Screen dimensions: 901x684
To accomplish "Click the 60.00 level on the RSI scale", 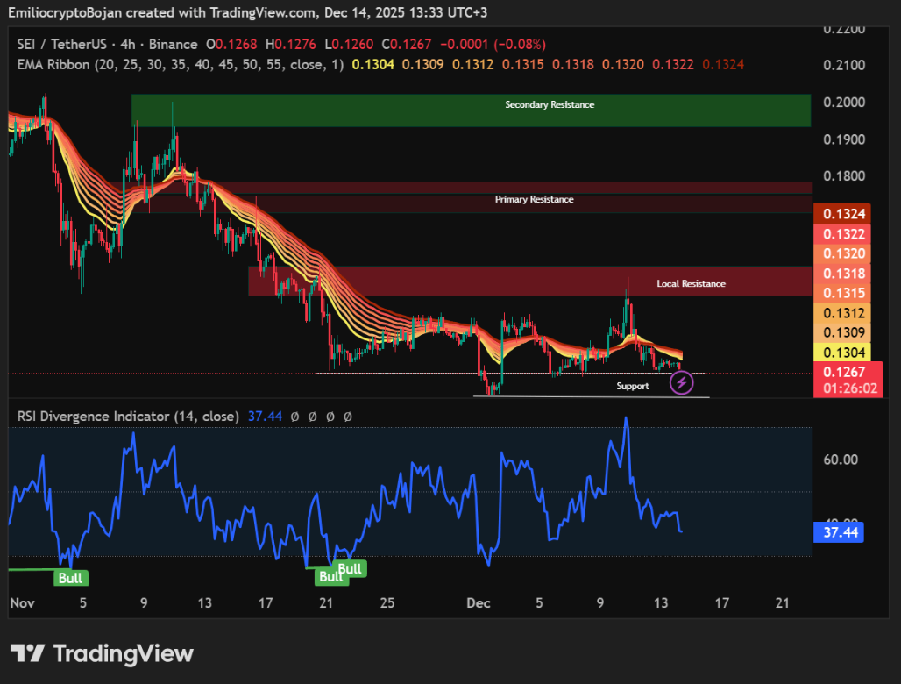I will point(840,460).
